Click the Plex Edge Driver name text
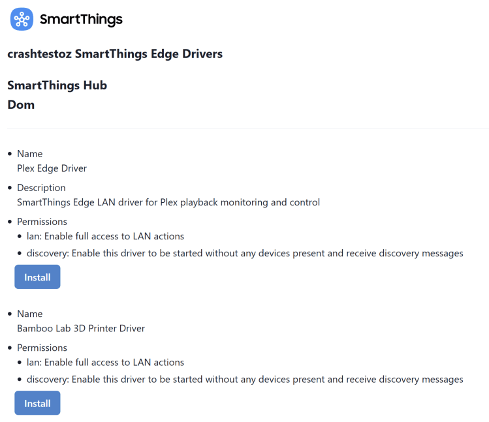This screenshot has width=489, height=422. click(x=52, y=168)
